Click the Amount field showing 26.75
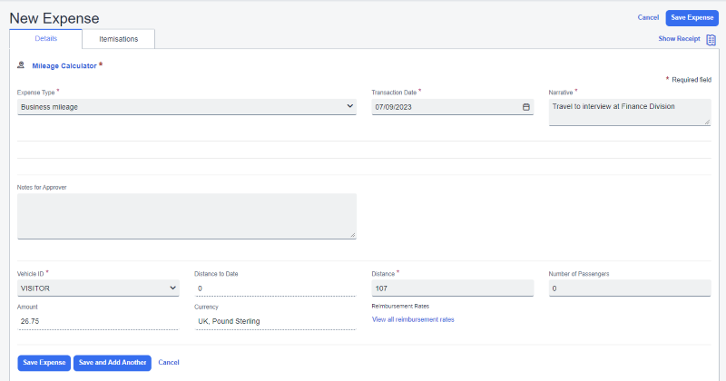Image resolution: width=726 pixels, height=381 pixels. click(98, 321)
